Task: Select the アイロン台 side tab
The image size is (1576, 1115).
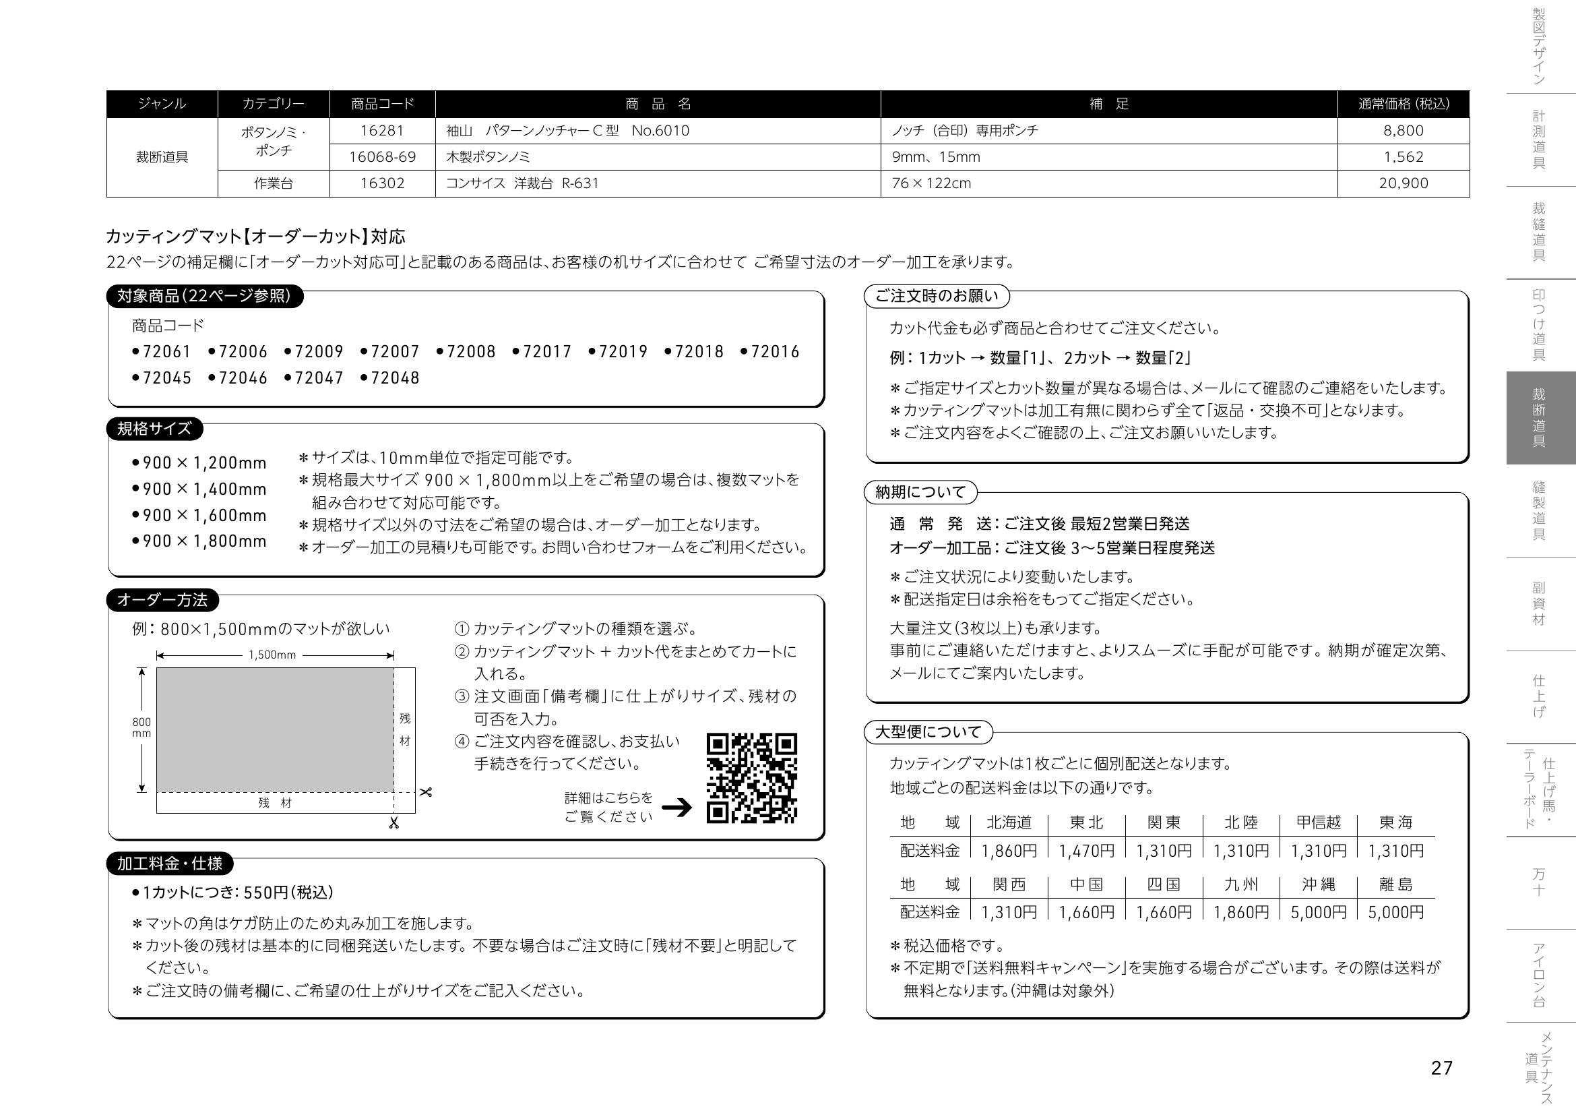Action: click(x=1539, y=975)
